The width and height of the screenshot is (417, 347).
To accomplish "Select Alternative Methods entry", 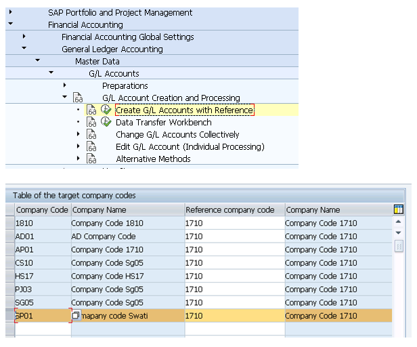I will pos(153,159).
